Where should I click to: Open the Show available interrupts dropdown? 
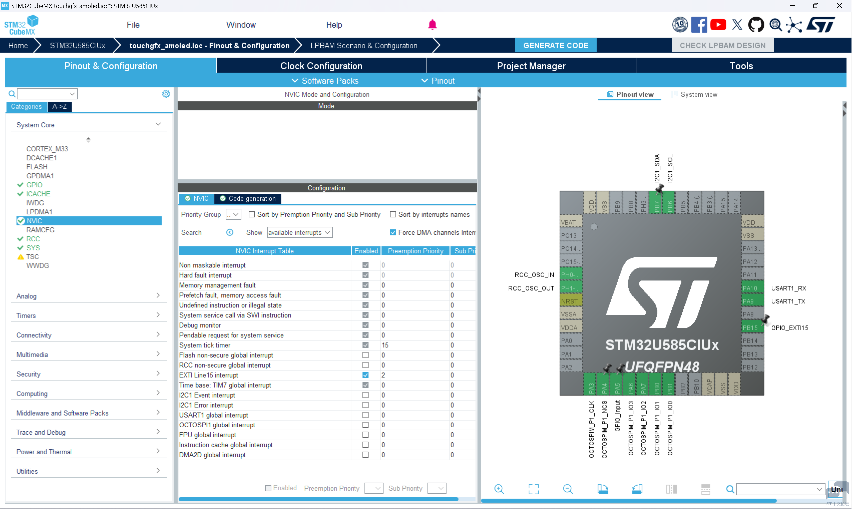300,233
